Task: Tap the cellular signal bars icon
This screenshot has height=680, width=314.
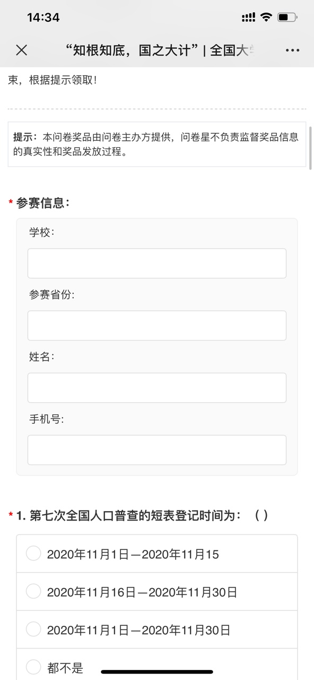Action: click(247, 16)
